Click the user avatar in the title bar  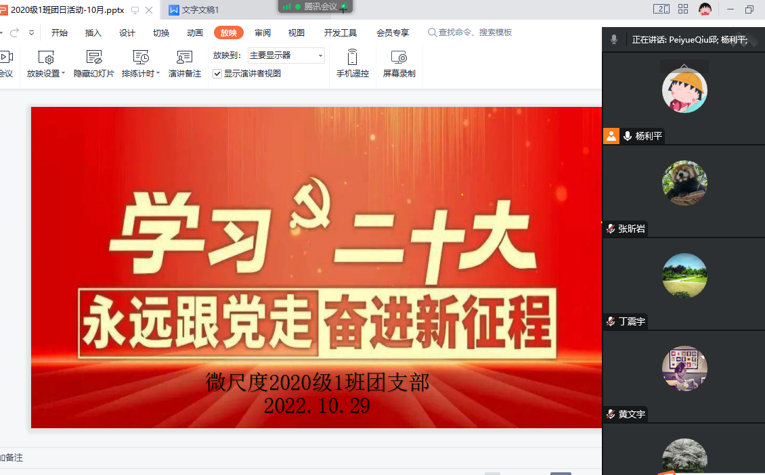pyautogui.click(x=705, y=9)
